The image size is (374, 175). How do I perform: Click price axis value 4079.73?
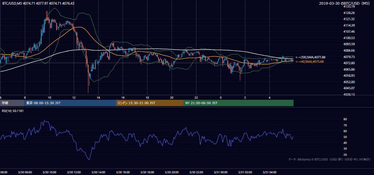click(x=349, y=57)
